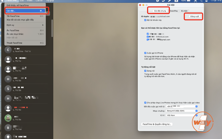Viewport: 222px width, 139px height.
Task: Click the sidebar scrollbar in FaceTime window
Action: pos(52,28)
